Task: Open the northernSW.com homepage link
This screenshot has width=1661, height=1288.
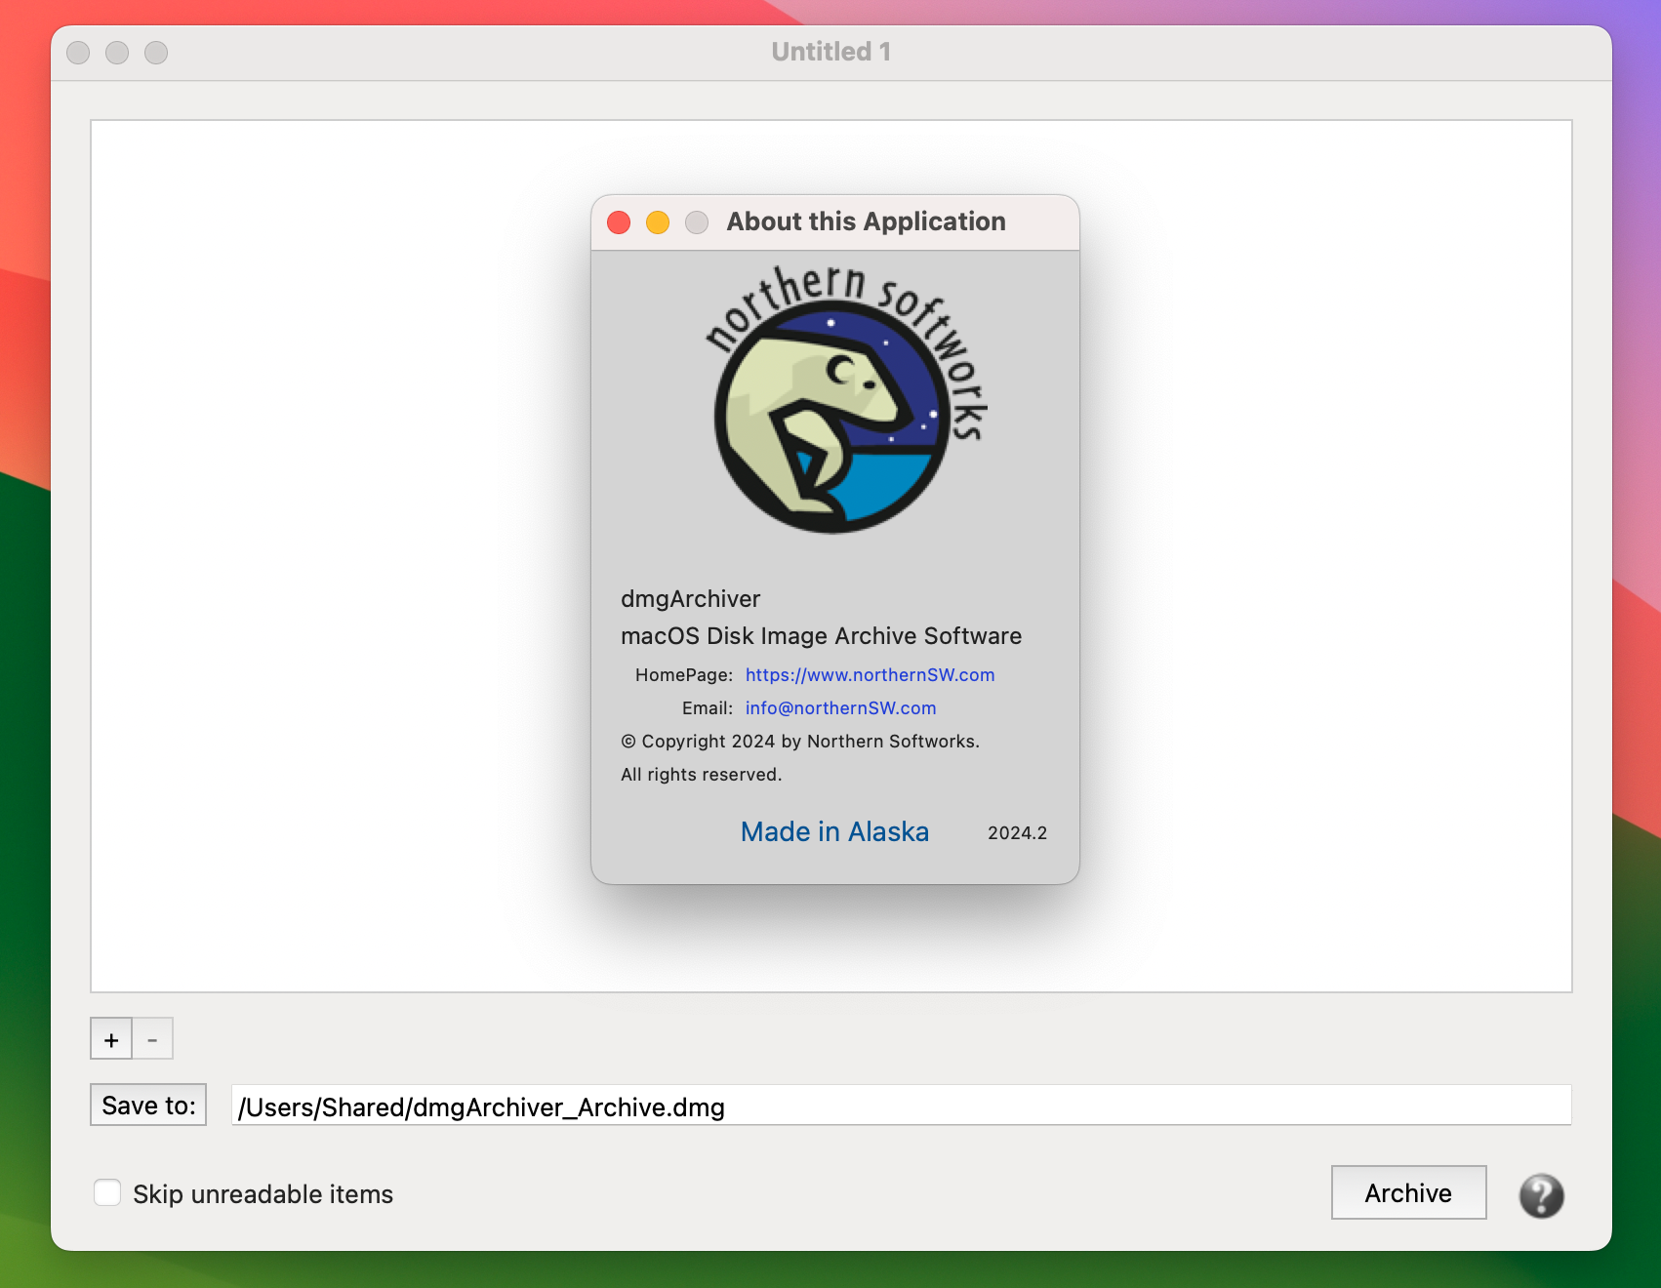Action: click(x=870, y=675)
